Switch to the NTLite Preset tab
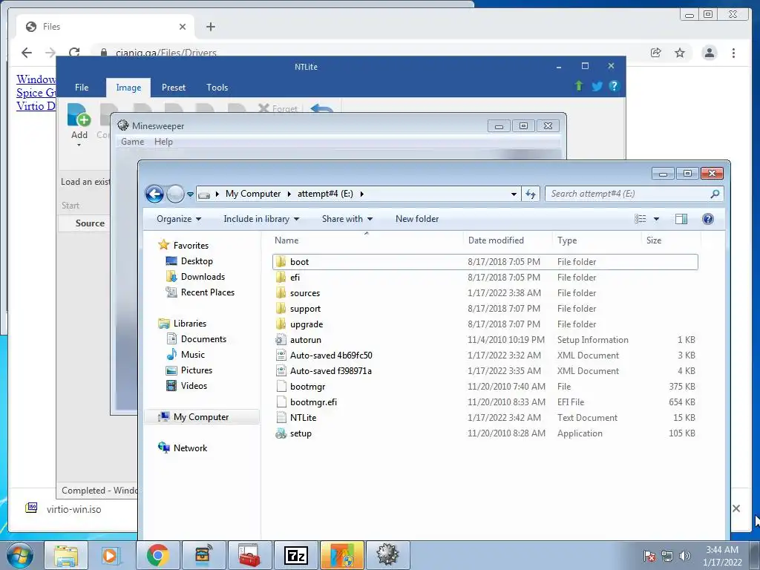The width and height of the screenshot is (760, 570). click(x=174, y=88)
